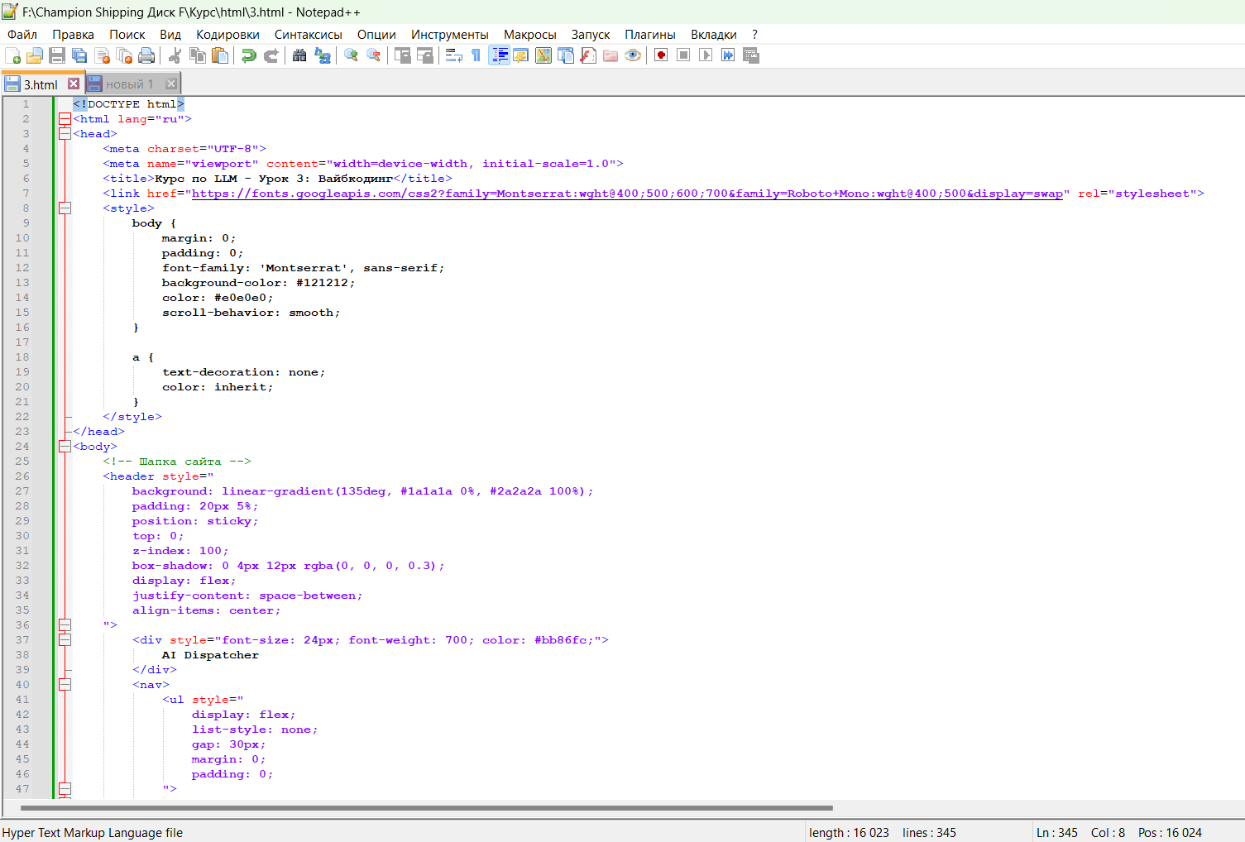Open the ? help menu
Image resolution: width=1245 pixels, height=842 pixels.
coord(754,35)
